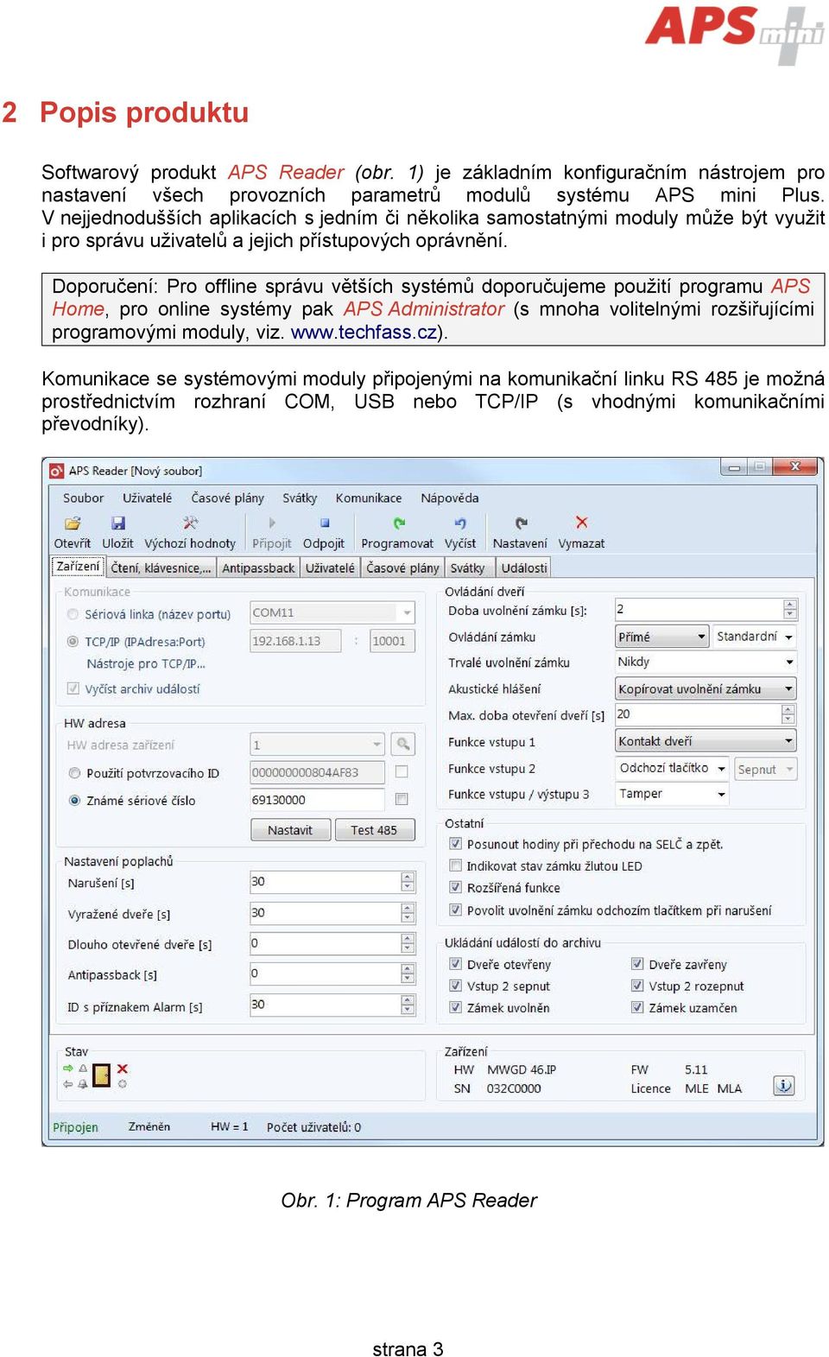Toggle Zámek uzamčen archive checkbox

[x=637, y=1007]
